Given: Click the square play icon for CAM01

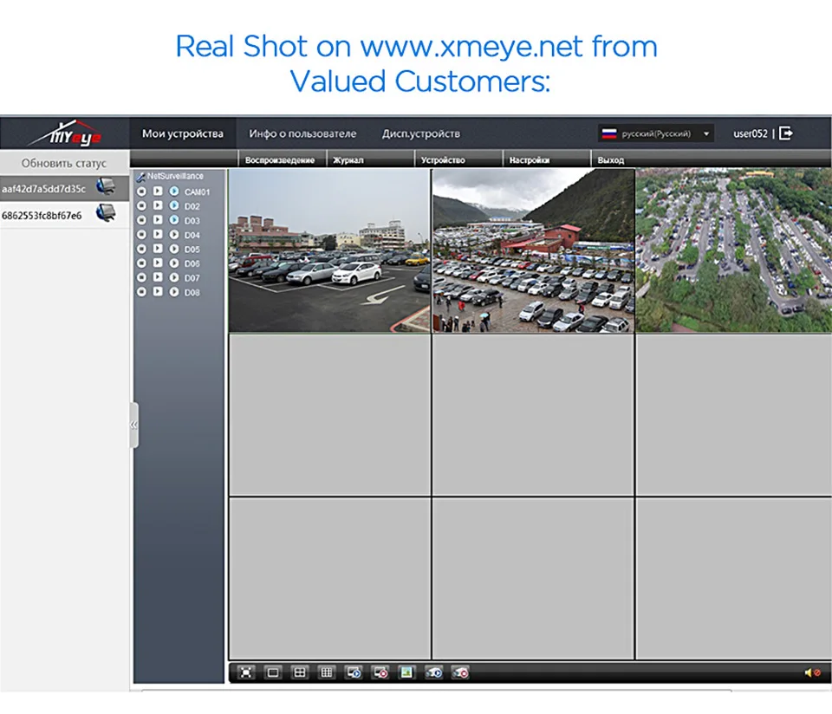Looking at the screenshot, I should [158, 191].
